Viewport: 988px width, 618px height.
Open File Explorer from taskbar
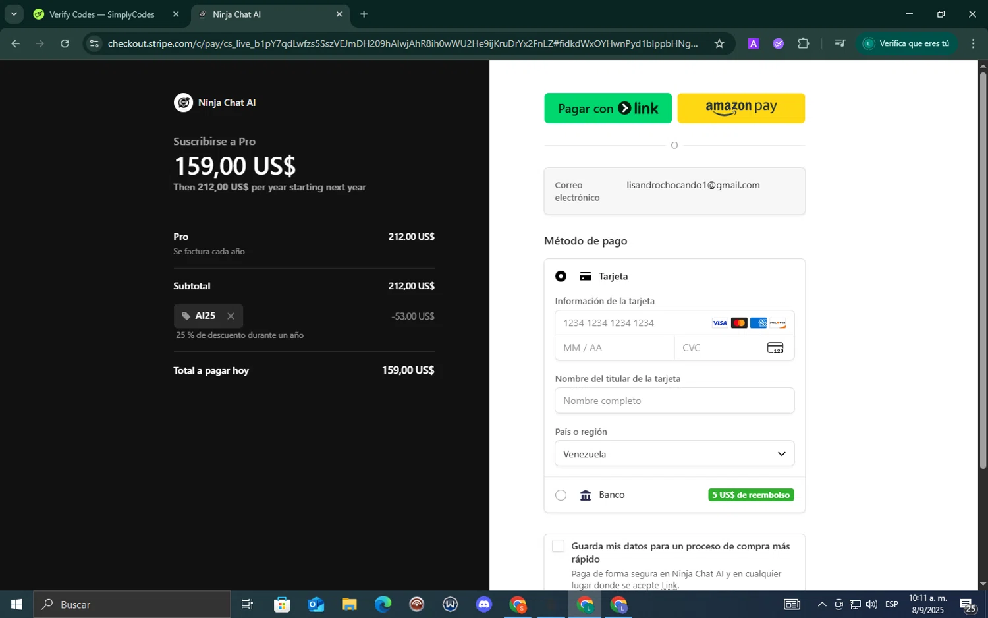click(349, 604)
